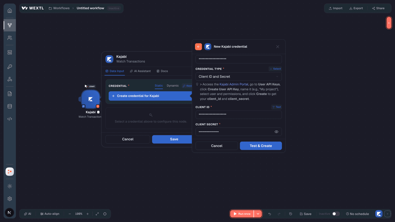395x222 pixels.
Task: Click the Client ID input field
Action: click(x=239, y=114)
